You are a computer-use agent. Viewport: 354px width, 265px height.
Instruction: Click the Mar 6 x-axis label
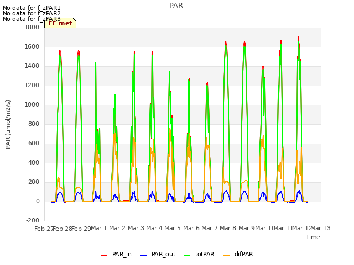pos(191,228)
